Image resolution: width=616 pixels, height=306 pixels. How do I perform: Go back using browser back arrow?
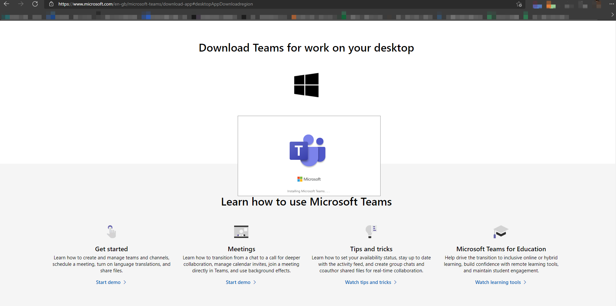(x=6, y=4)
